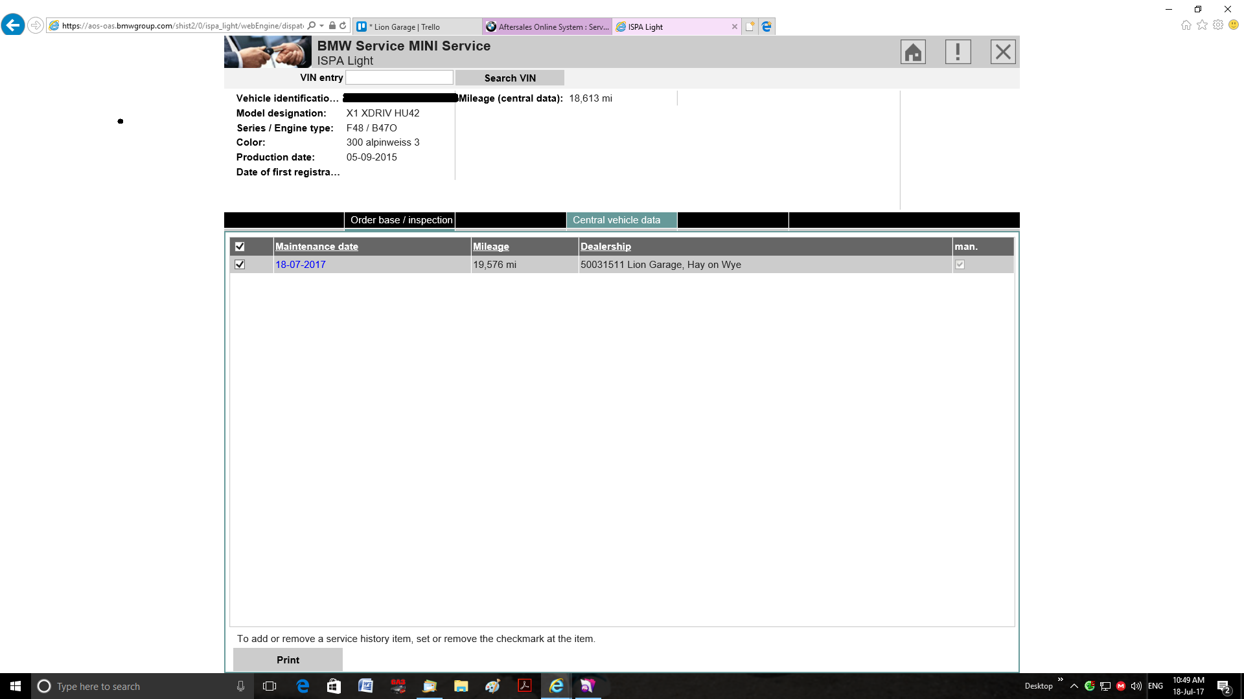Click the refresh icon in address bar
The image size is (1244, 699).
[343, 26]
